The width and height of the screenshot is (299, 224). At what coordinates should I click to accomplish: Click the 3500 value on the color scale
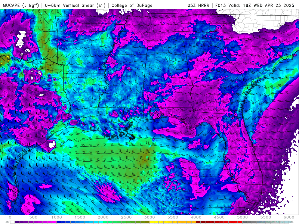(x=173, y=217)
